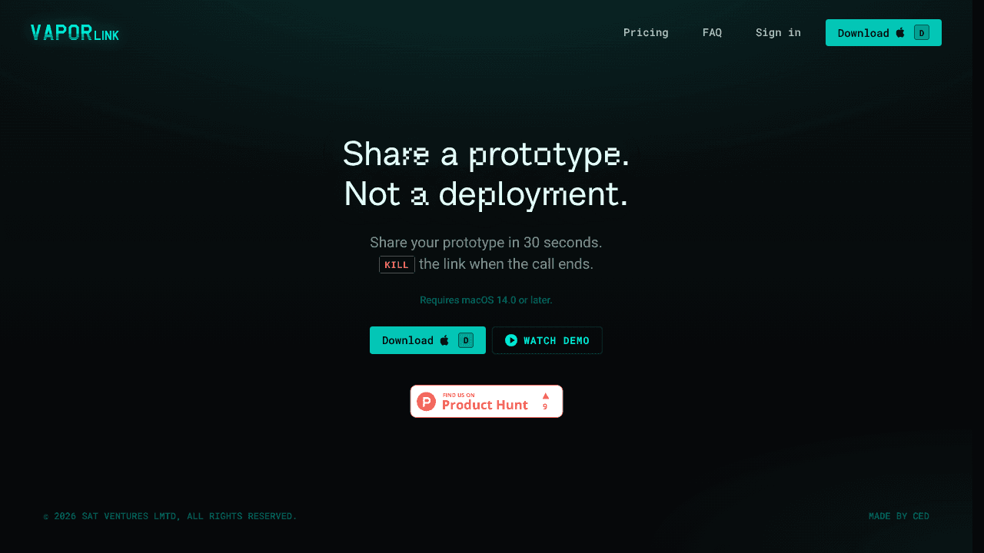The width and height of the screenshot is (984, 553).
Task: Click the 'Share a prototype.' headline
Action: (486, 154)
